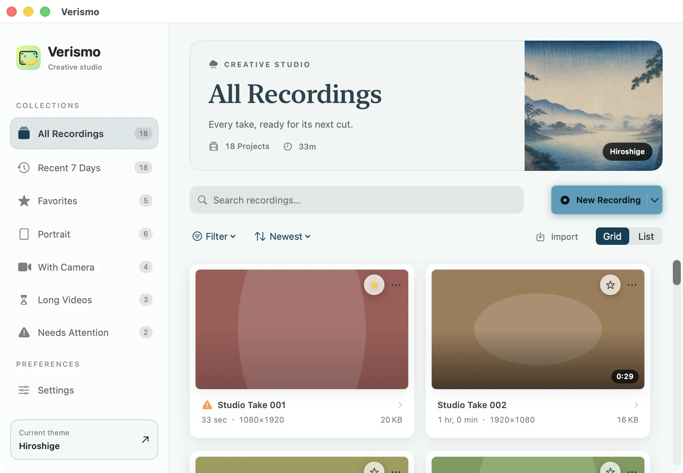Open the Studio Take 002 thumbnail
Viewport: 683px width, 473px height.
point(538,329)
